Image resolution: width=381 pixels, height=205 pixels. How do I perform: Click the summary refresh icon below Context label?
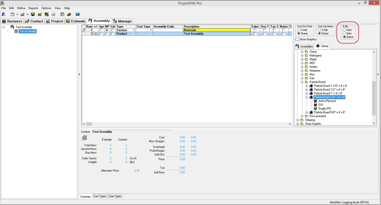click(84, 138)
